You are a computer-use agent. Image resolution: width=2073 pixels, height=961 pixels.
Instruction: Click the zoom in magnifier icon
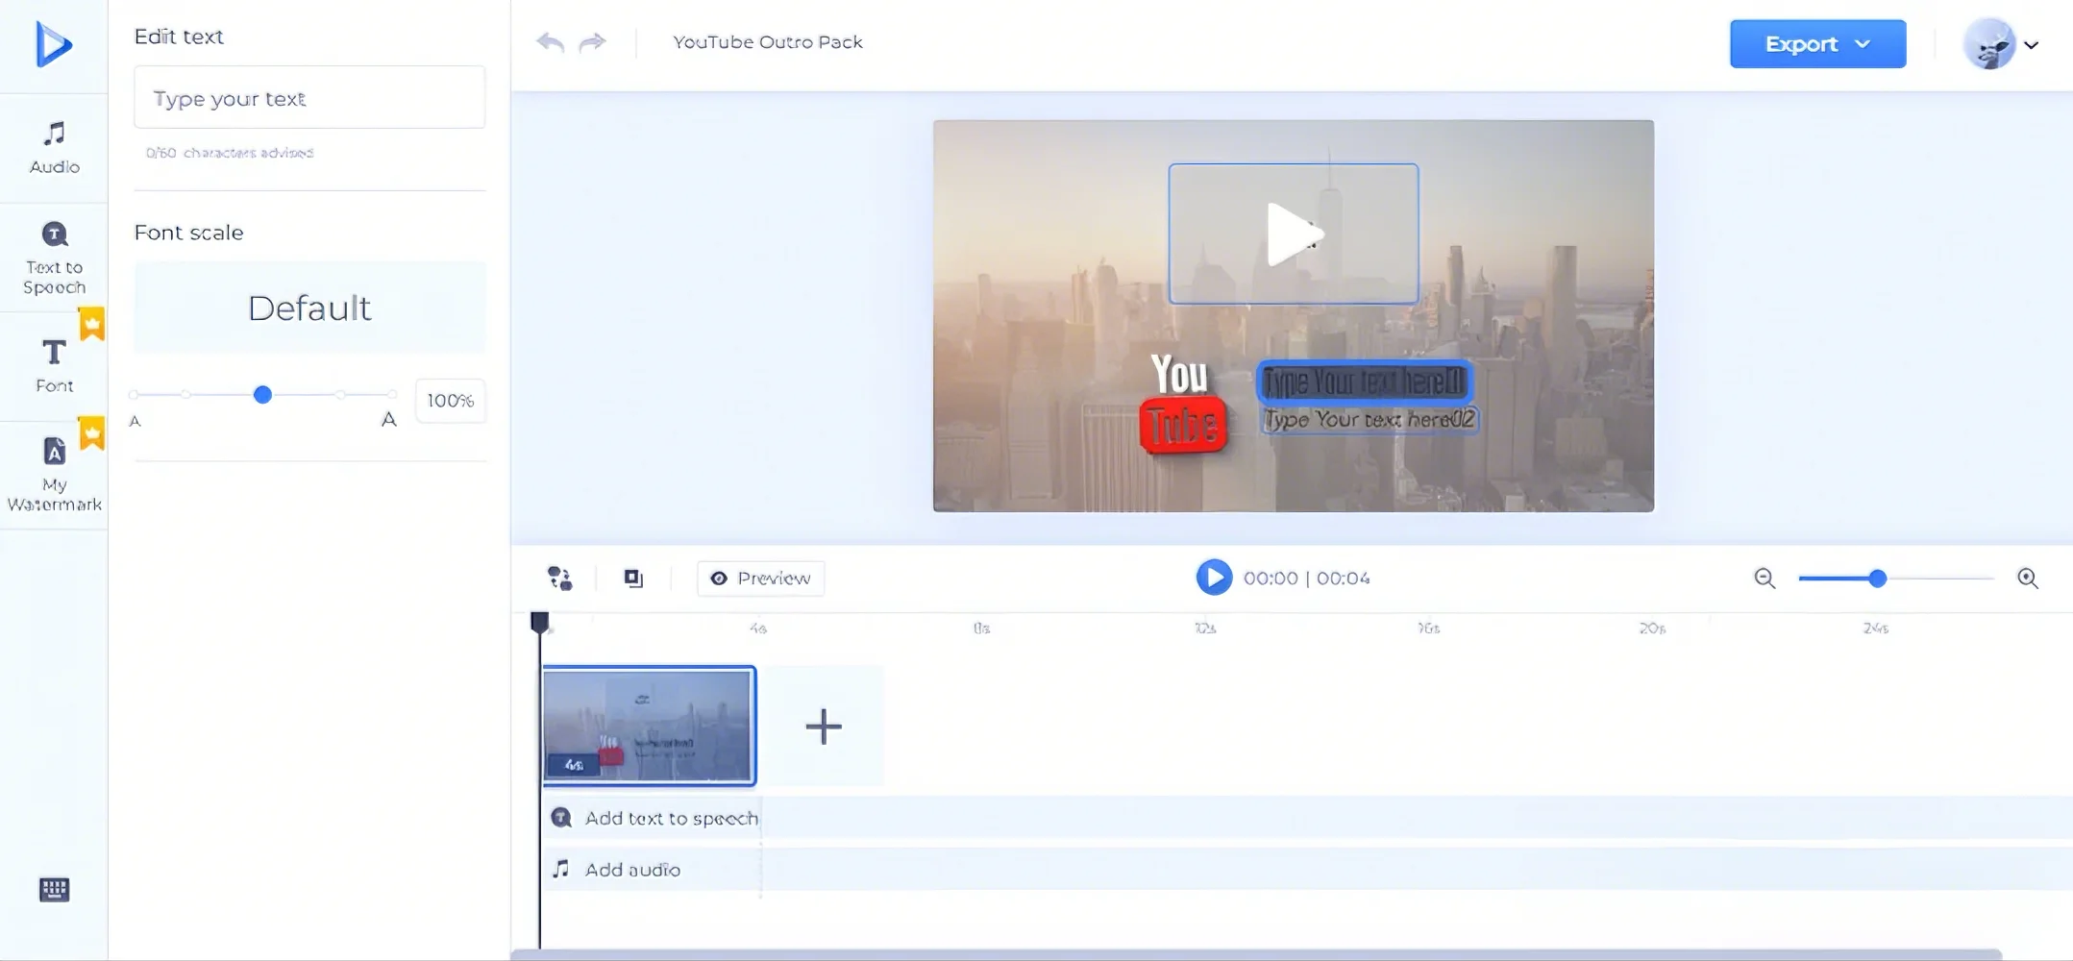pos(2029,578)
